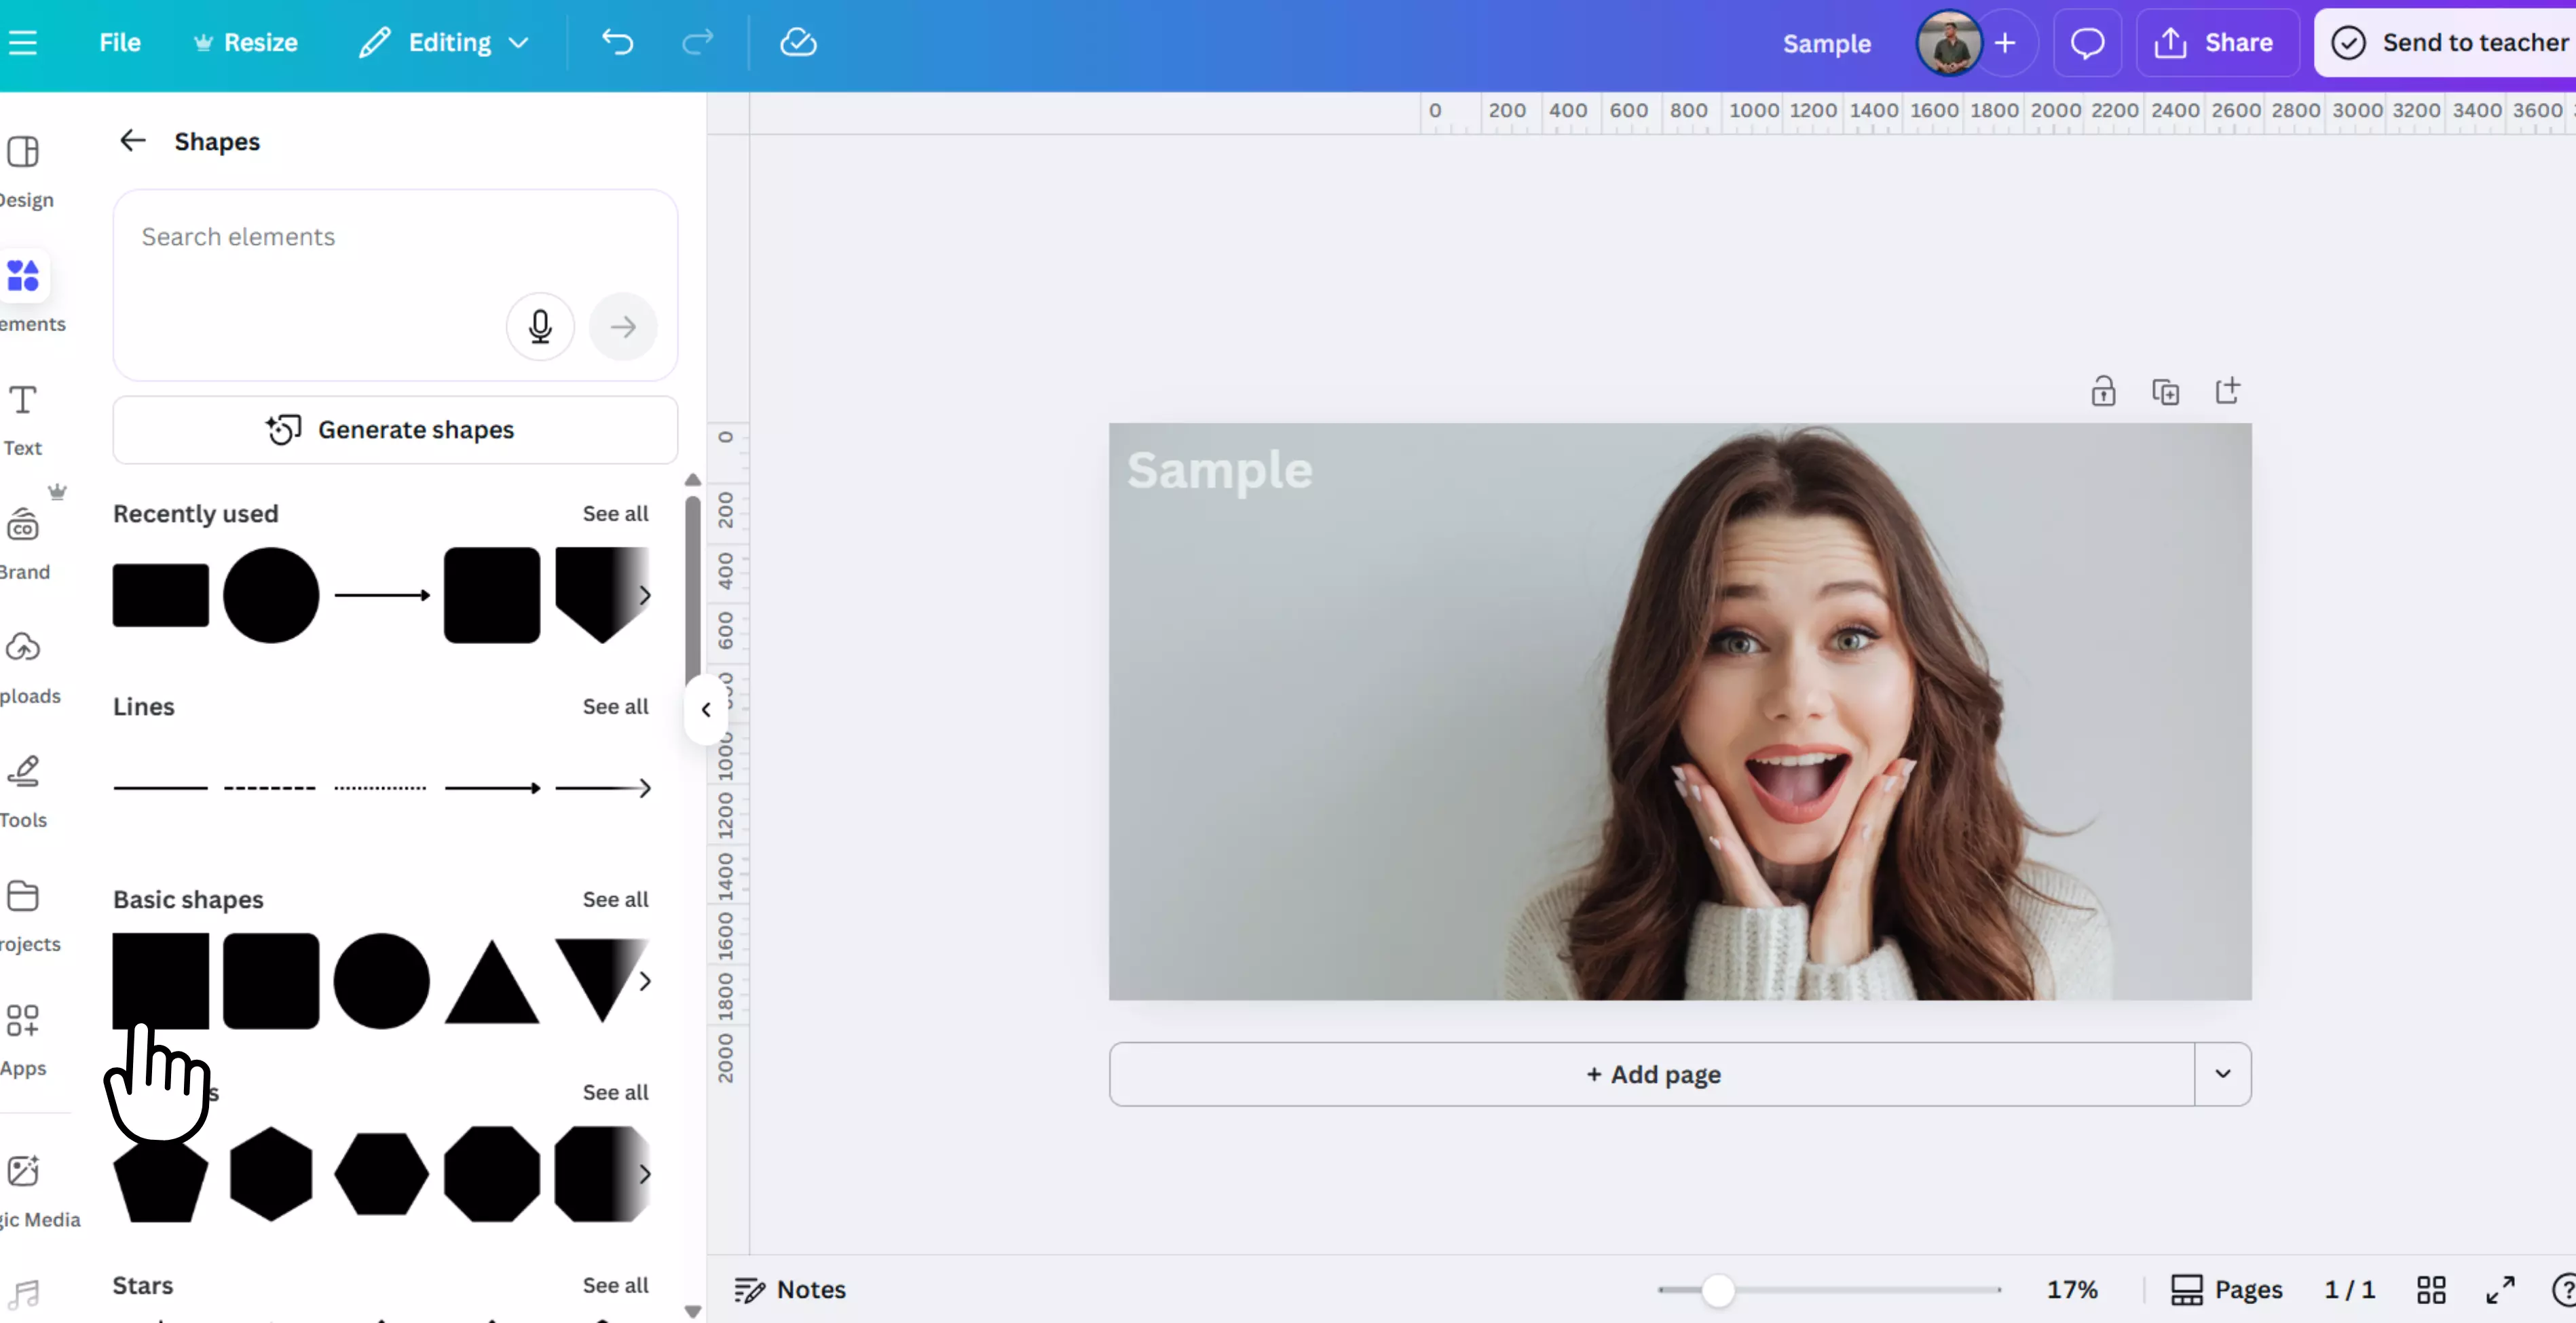Expand the Add page options arrow
The image size is (2576, 1323).
2222,1074
